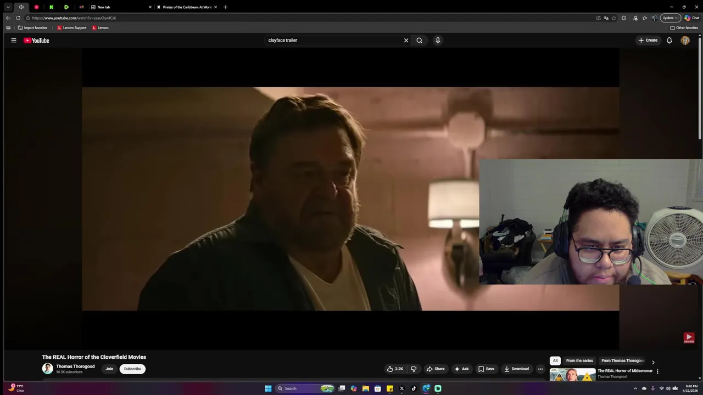Download the video

[x=516, y=369]
